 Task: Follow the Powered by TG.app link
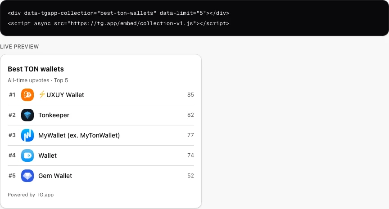click(x=31, y=195)
